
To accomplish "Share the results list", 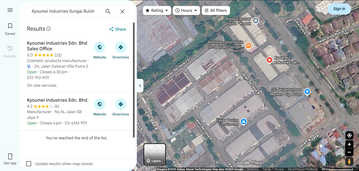I will [118, 29].
